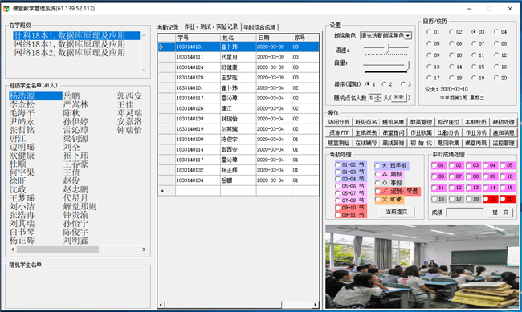Click the 初始化 button

coord(421,143)
